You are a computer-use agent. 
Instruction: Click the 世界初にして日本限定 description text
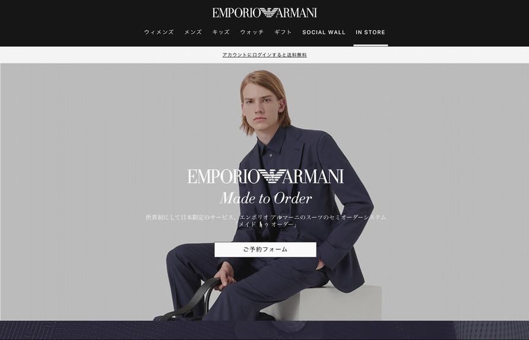(266, 217)
